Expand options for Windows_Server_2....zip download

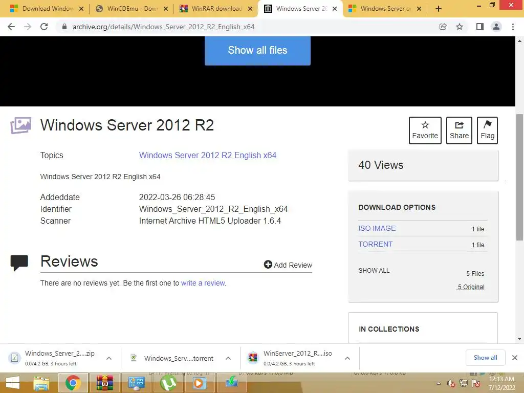(109, 358)
